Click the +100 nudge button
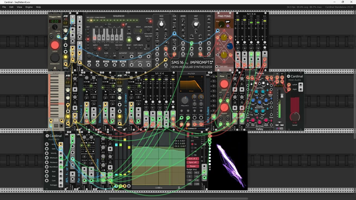356x200 pixels. pos(196,184)
